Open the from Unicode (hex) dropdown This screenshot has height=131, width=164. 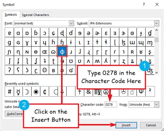click(x=156, y=104)
